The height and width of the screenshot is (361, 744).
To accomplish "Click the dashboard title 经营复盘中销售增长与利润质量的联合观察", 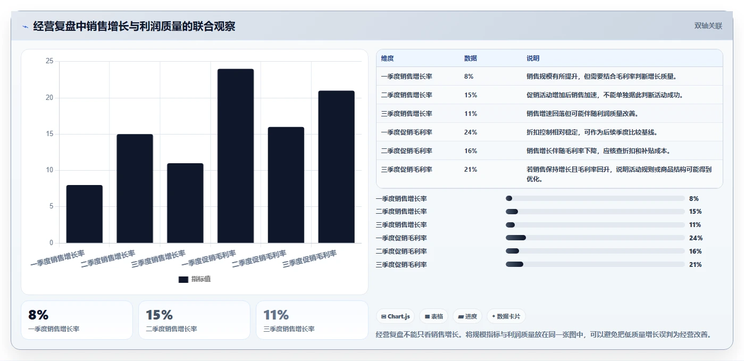I will (x=134, y=26).
